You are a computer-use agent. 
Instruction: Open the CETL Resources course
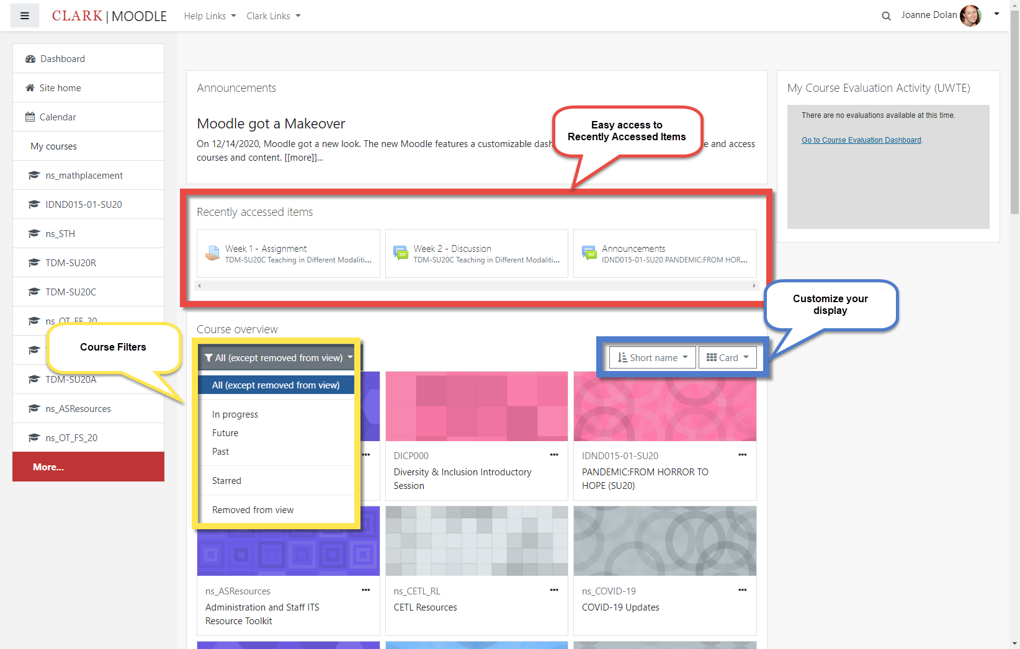coord(425,607)
